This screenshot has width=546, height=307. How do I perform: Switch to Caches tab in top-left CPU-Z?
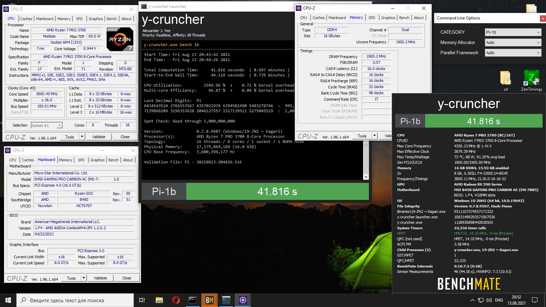(x=26, y=19)
